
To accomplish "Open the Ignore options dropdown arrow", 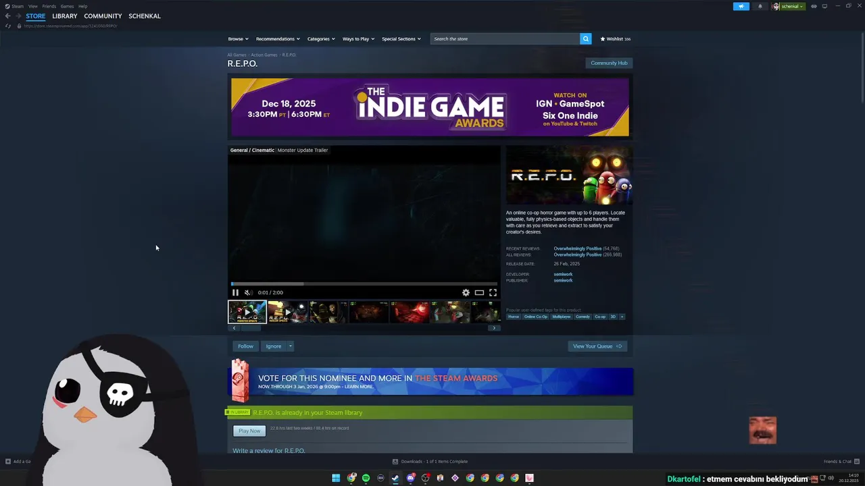I will [x=290, y=346].
